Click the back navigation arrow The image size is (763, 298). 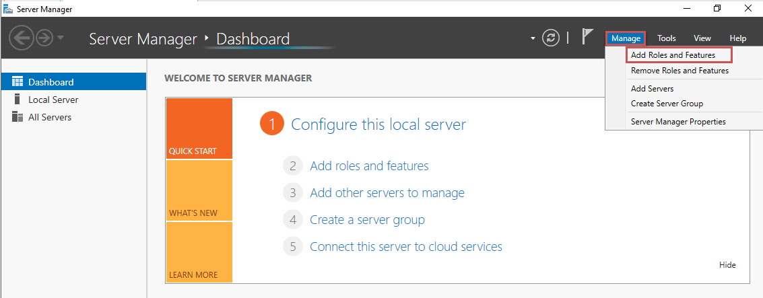coord(21,38)
